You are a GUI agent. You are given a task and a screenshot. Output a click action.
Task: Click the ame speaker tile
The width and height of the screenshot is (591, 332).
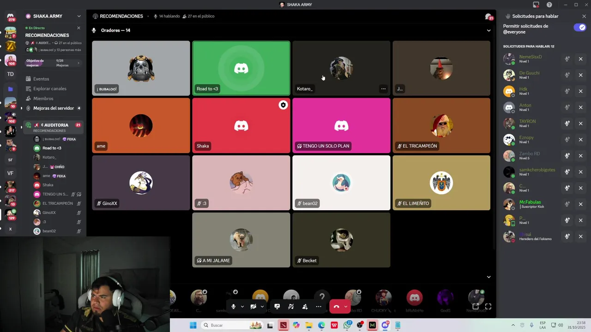[141, 125]
